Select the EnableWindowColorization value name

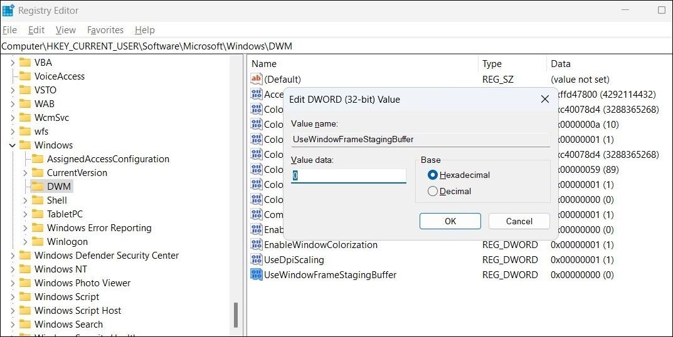point(321,245)
